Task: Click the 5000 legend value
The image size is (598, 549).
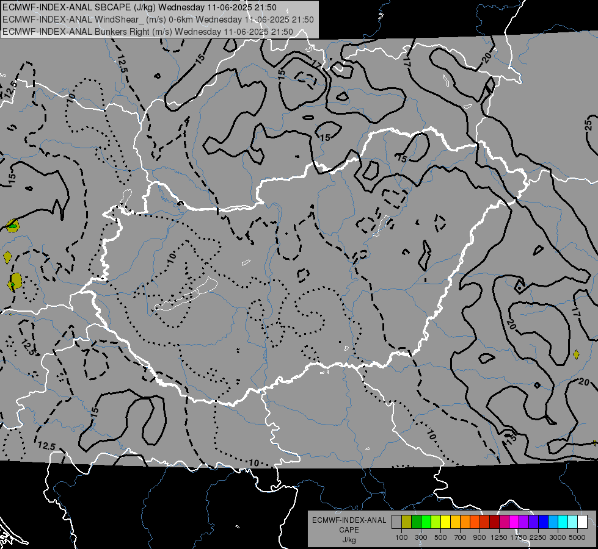Action: tap(577, 537)
